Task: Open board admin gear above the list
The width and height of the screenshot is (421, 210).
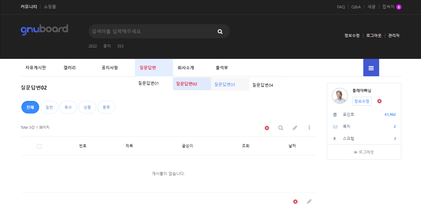Action: [x=267, y=128]
